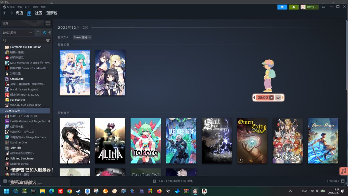Select 幻耀的羽毛 / Mirage Feathers in the list
The image size is (348, 196).
(x=28, y=137)
